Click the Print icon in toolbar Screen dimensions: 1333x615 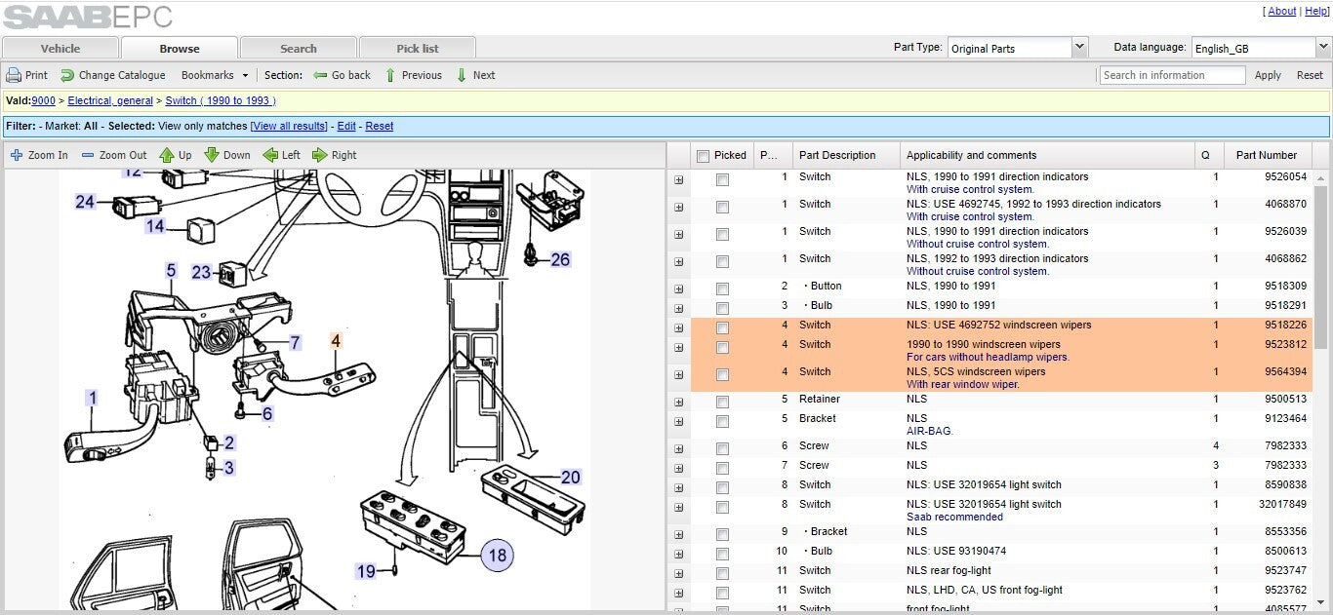(14, 75)
